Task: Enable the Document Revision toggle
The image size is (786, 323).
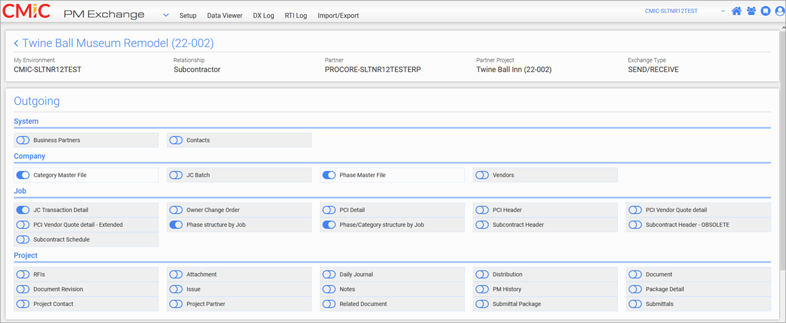Action: coord(23,289)
